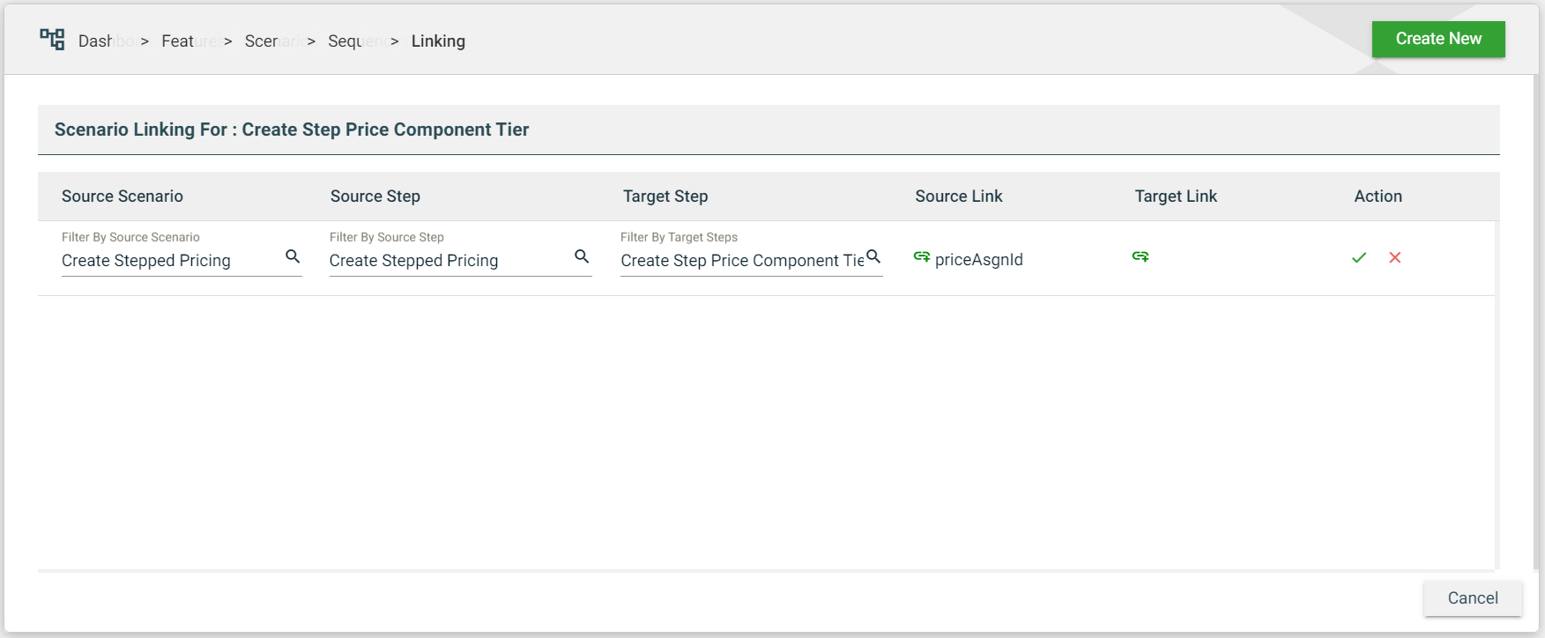Screen dimensions: 1545x638
Task: Click the priceAsgnId source link value
Action: pos(978,260)
